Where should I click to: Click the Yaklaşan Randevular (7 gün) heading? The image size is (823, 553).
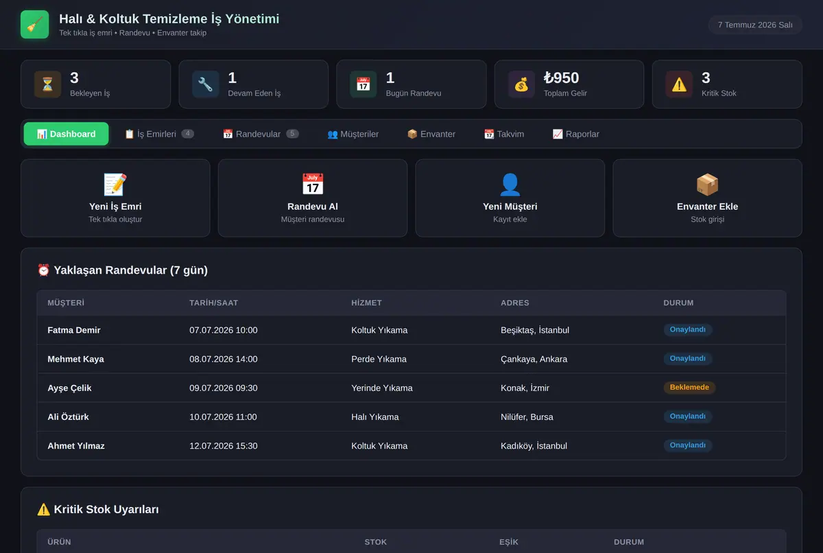pyautogui.click(x=122, y=270)
